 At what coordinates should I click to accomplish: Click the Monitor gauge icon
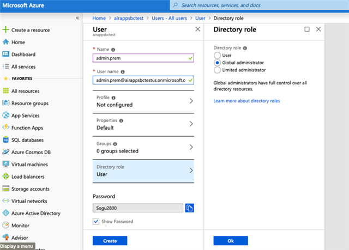6,225
